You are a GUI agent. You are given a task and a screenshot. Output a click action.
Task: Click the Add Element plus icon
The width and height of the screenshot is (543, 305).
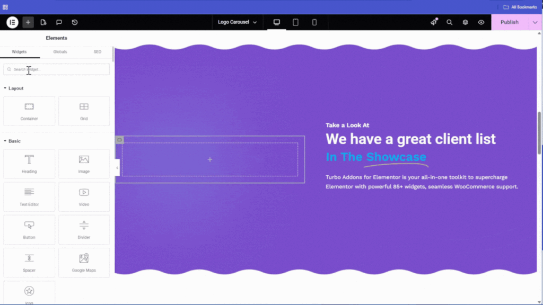(x=28, y=22)
